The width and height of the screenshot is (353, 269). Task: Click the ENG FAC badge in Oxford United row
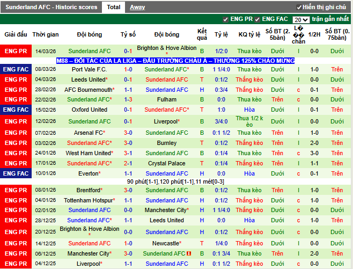(15, 110)
